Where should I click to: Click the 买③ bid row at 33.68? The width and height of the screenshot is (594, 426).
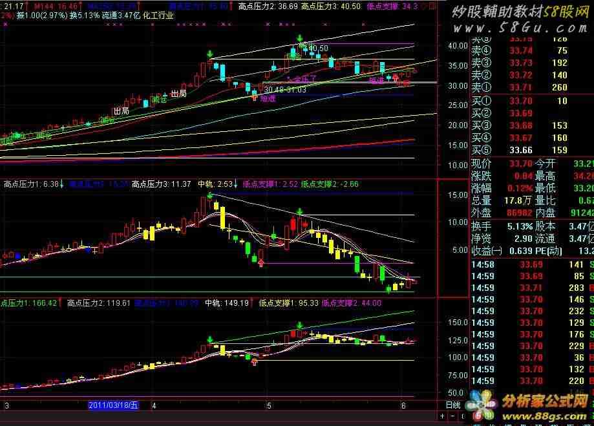[520, 125]
